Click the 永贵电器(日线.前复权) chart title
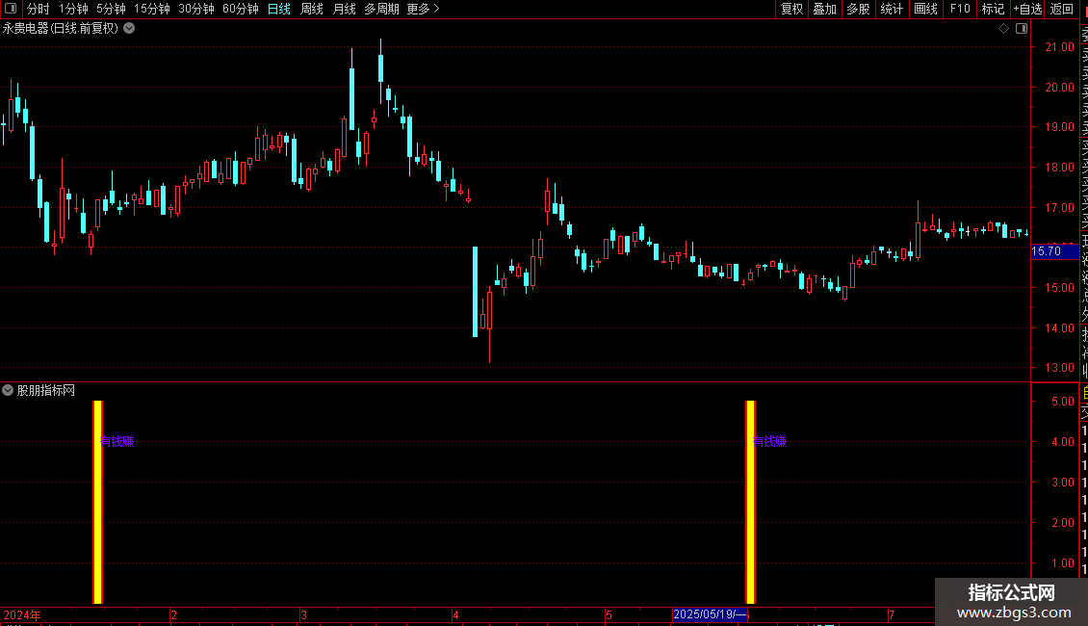 click(61, 29)
